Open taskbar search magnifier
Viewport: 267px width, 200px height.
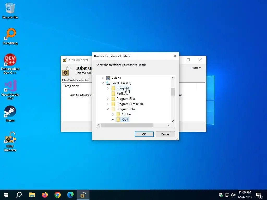[19, 195]
